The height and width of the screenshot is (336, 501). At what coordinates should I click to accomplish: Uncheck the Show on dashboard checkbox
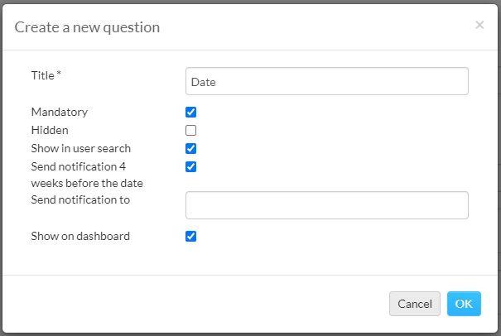coord(190,237)
